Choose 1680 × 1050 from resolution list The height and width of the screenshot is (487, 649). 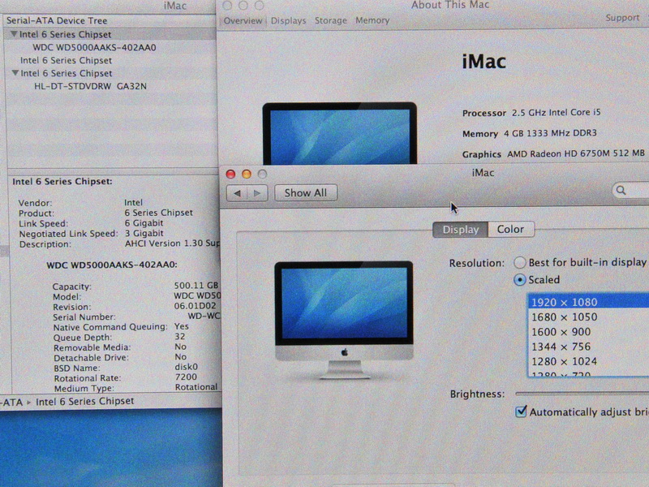click(563, 317)
